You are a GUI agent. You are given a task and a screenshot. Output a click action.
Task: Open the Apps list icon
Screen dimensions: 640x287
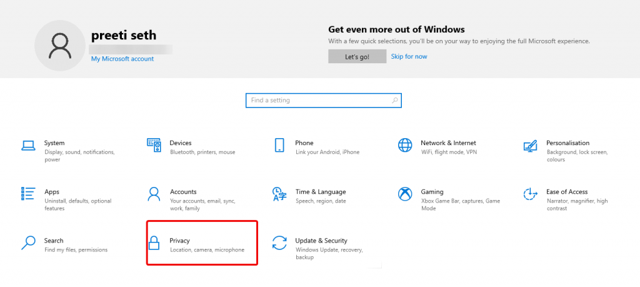pyautogui.click(x=28, y=194)
